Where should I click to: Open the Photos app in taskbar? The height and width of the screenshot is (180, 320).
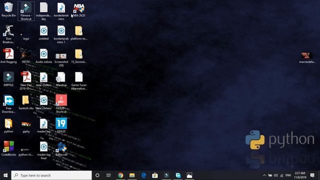(x=189, y=175)
